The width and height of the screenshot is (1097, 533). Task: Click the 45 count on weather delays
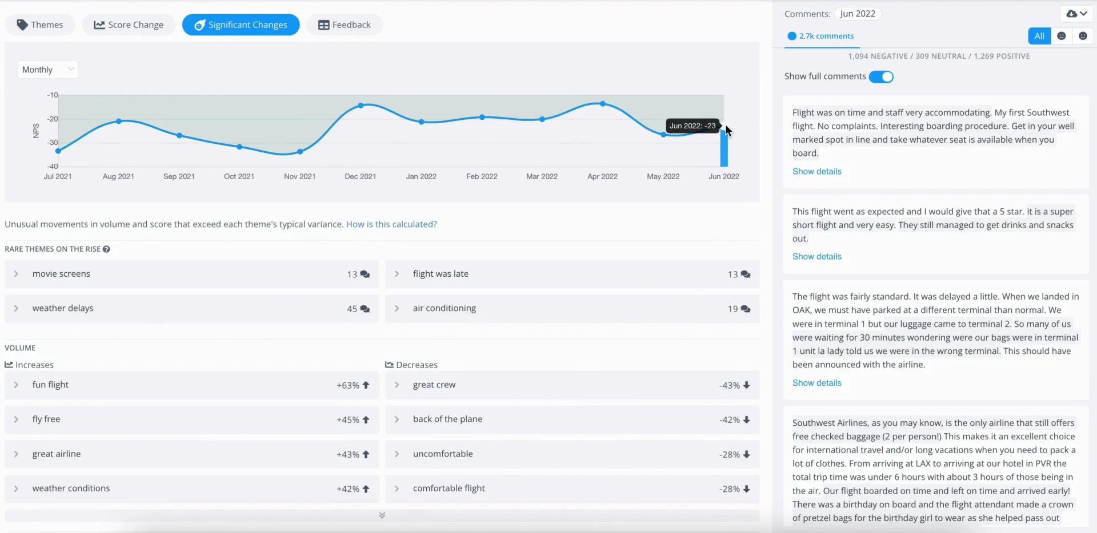[352, 309]
